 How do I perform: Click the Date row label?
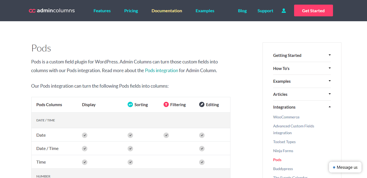pyautogui.click(x=41, y=135)
